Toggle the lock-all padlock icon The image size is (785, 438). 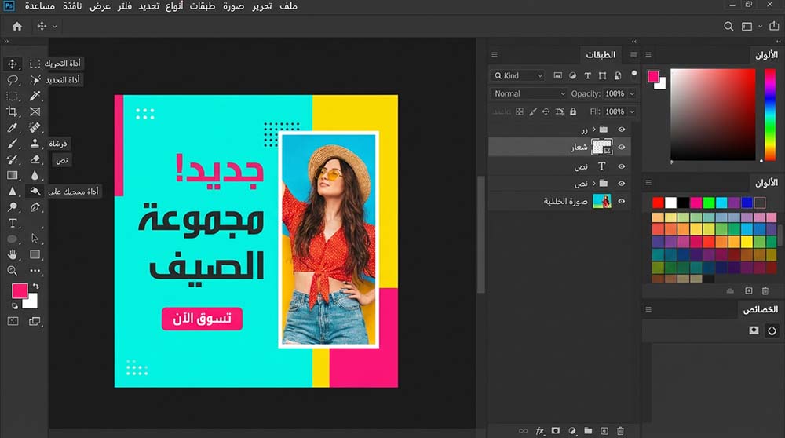click(573, 111)
